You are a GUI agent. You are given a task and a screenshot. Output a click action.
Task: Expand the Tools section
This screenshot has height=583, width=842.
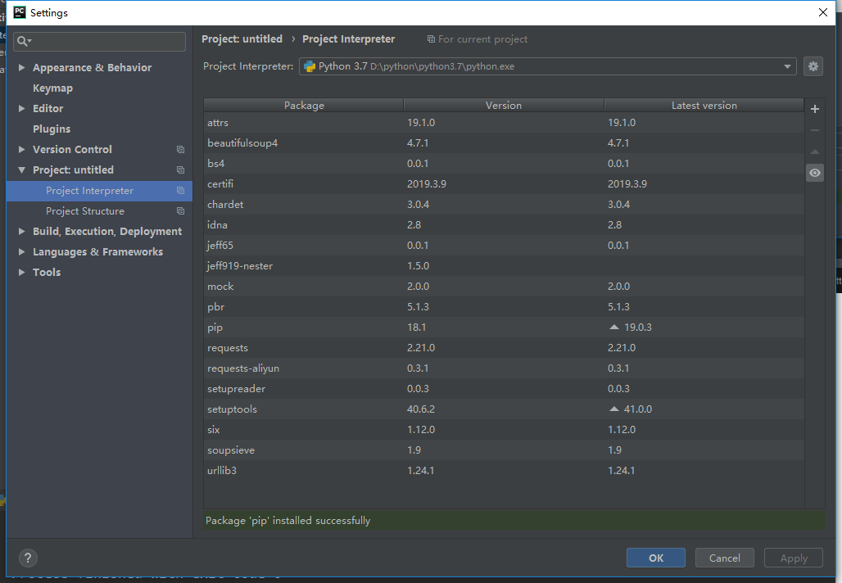coord(21,272)
